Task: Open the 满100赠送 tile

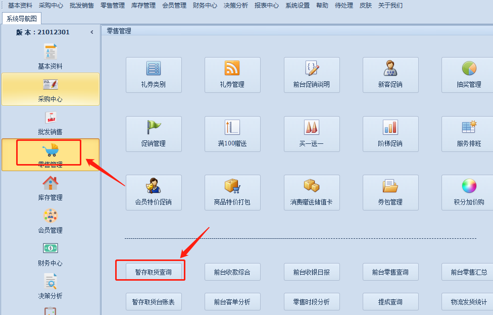Action: tap(232, 134)
